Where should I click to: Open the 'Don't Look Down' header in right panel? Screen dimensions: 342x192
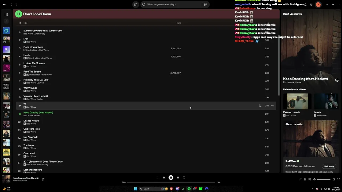292,14
